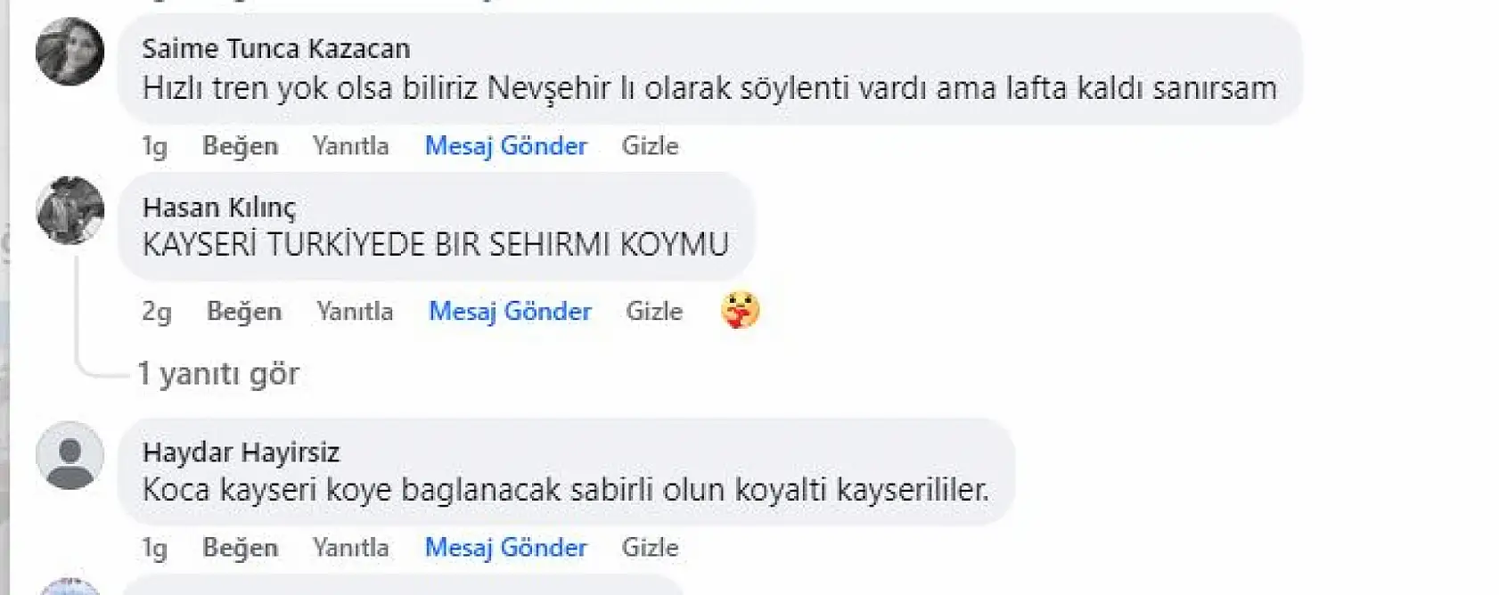Hide Haydar Hayirsiz's comment with Gizle

[651, 547]
